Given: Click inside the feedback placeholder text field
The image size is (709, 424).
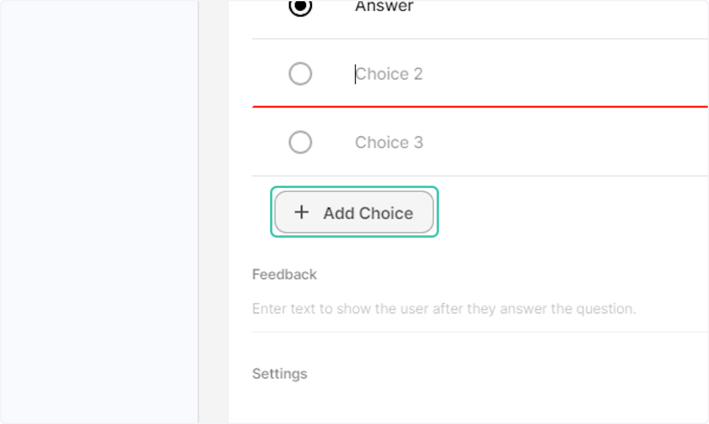Looking at the screenshot, I should (444, 308).
